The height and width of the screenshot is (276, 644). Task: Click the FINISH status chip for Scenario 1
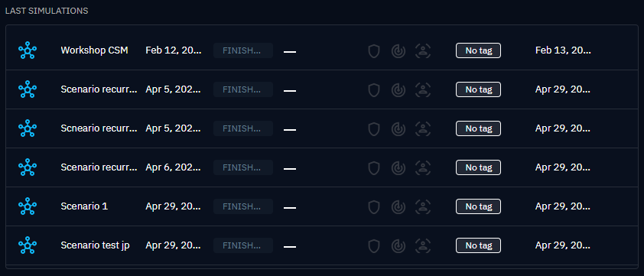[x=243, y=206]
